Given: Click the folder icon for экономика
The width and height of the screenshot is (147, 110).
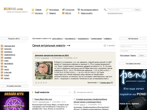Looking at the screenshot, I should pos(2,52).
